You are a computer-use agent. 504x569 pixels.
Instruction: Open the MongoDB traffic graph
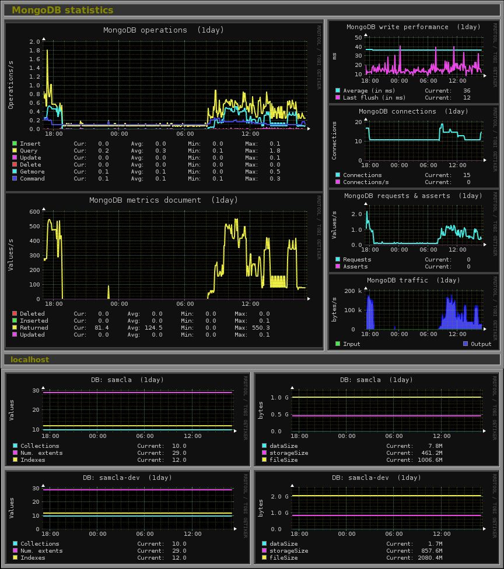414,312
